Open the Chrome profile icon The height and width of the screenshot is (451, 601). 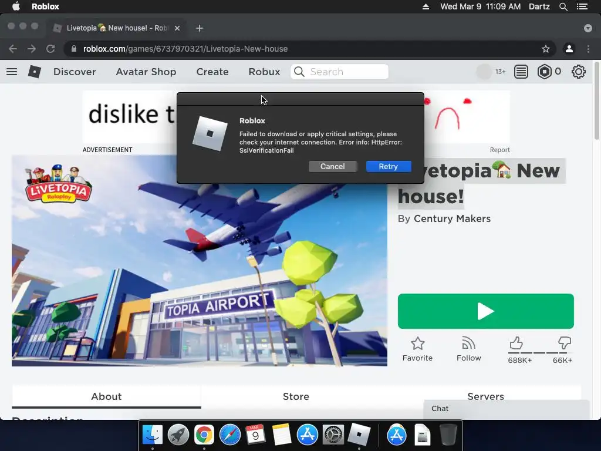(x=569, y=49)
